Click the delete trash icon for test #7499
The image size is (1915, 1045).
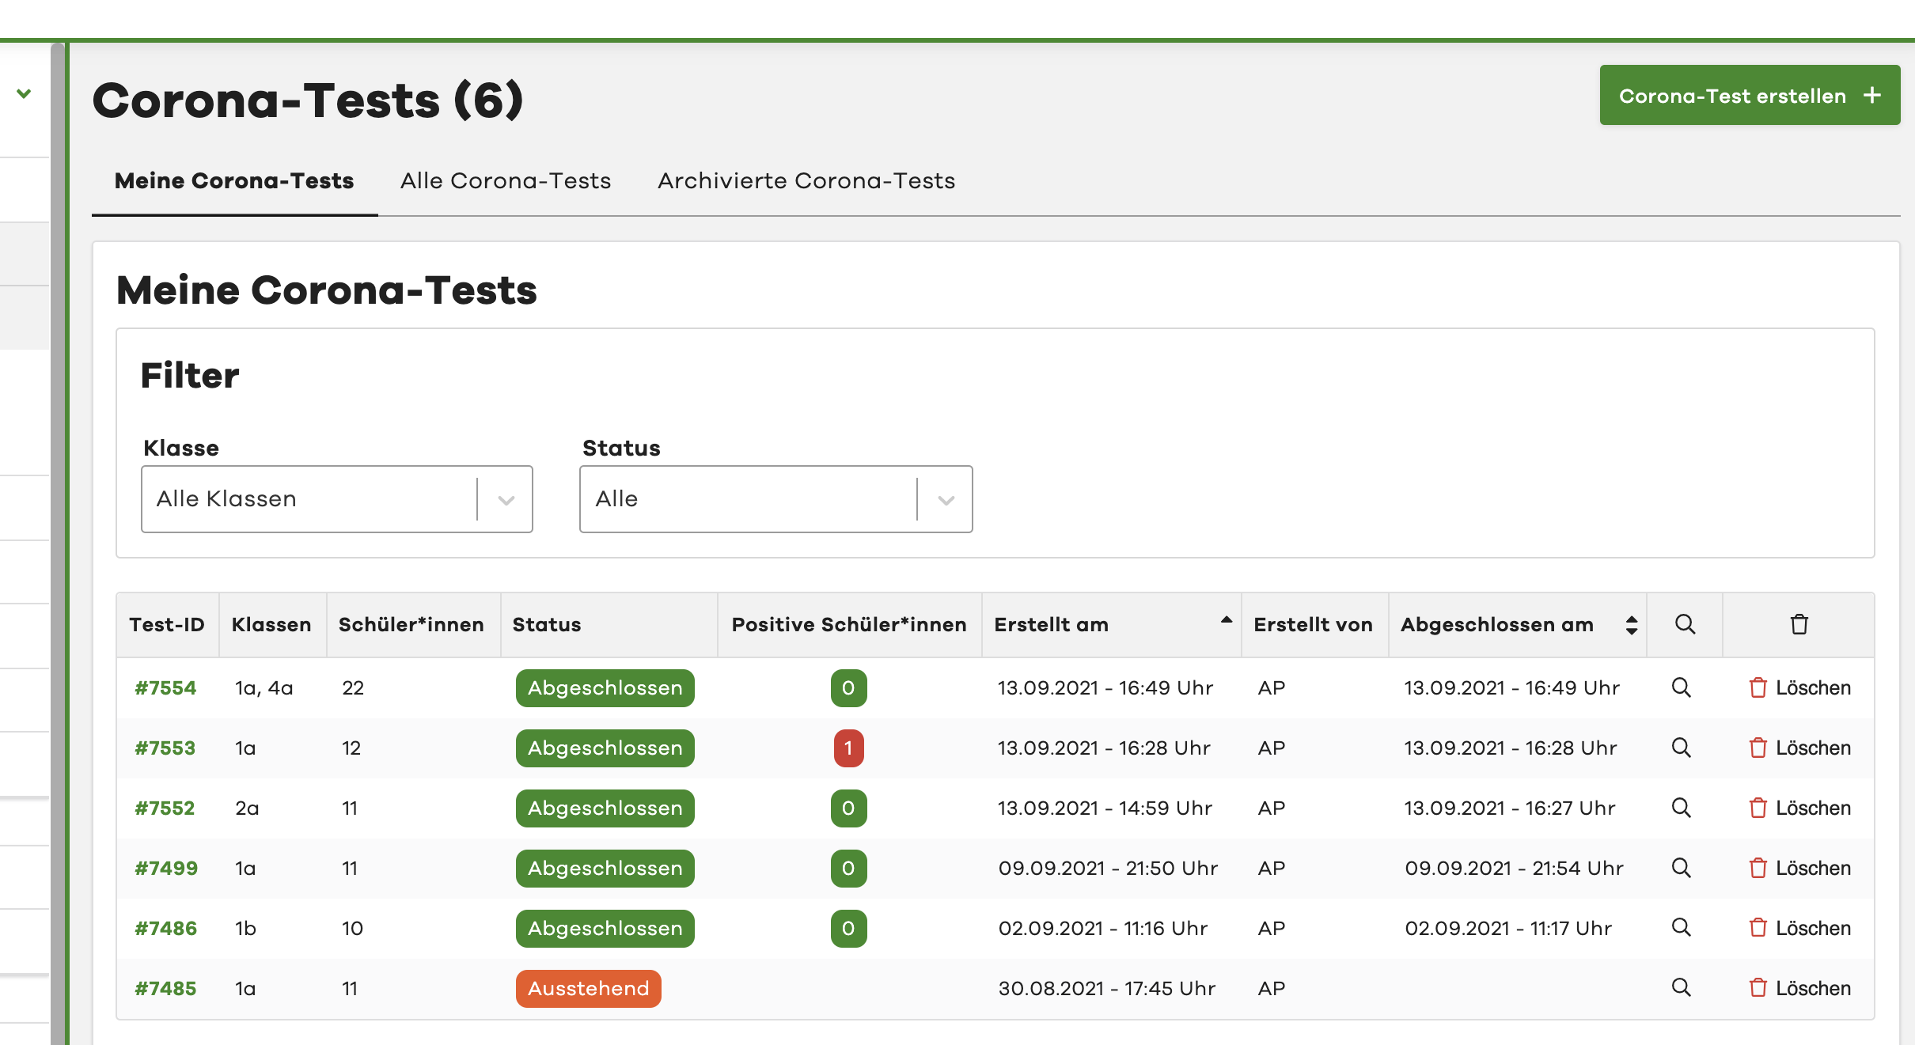1758,868
